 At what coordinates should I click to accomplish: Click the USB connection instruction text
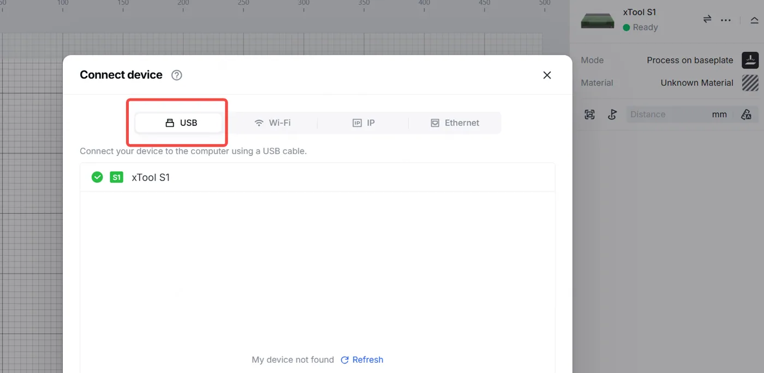tap(193, 151)
